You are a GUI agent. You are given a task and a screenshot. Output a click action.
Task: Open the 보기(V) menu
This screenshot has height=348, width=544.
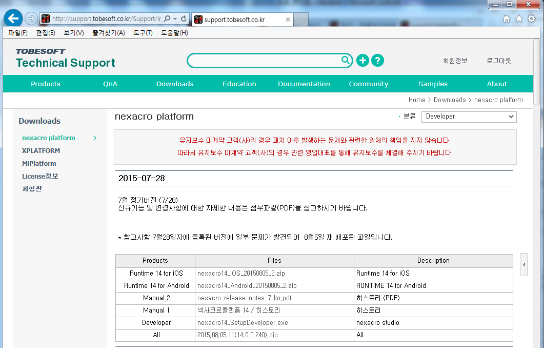(x=73, y=33)
